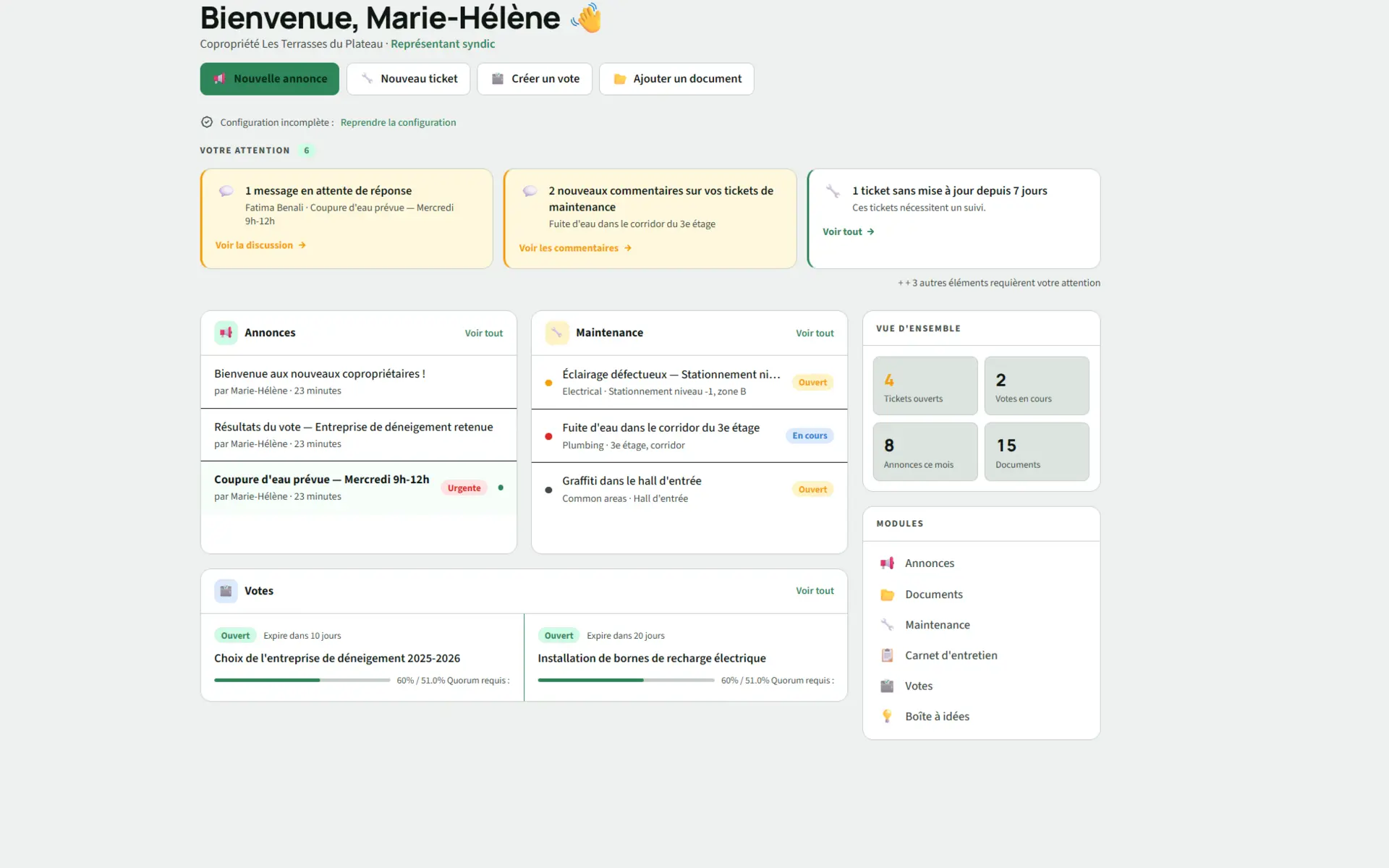Viewport: 1389px width, 868px height.
Task: Click Ajouter un document
Action: (x=676, y=78)
